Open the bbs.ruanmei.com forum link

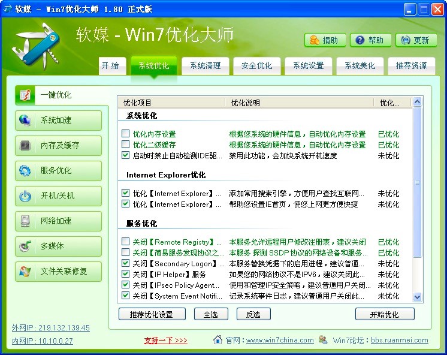pyautogui.click(x=400, y=340)
